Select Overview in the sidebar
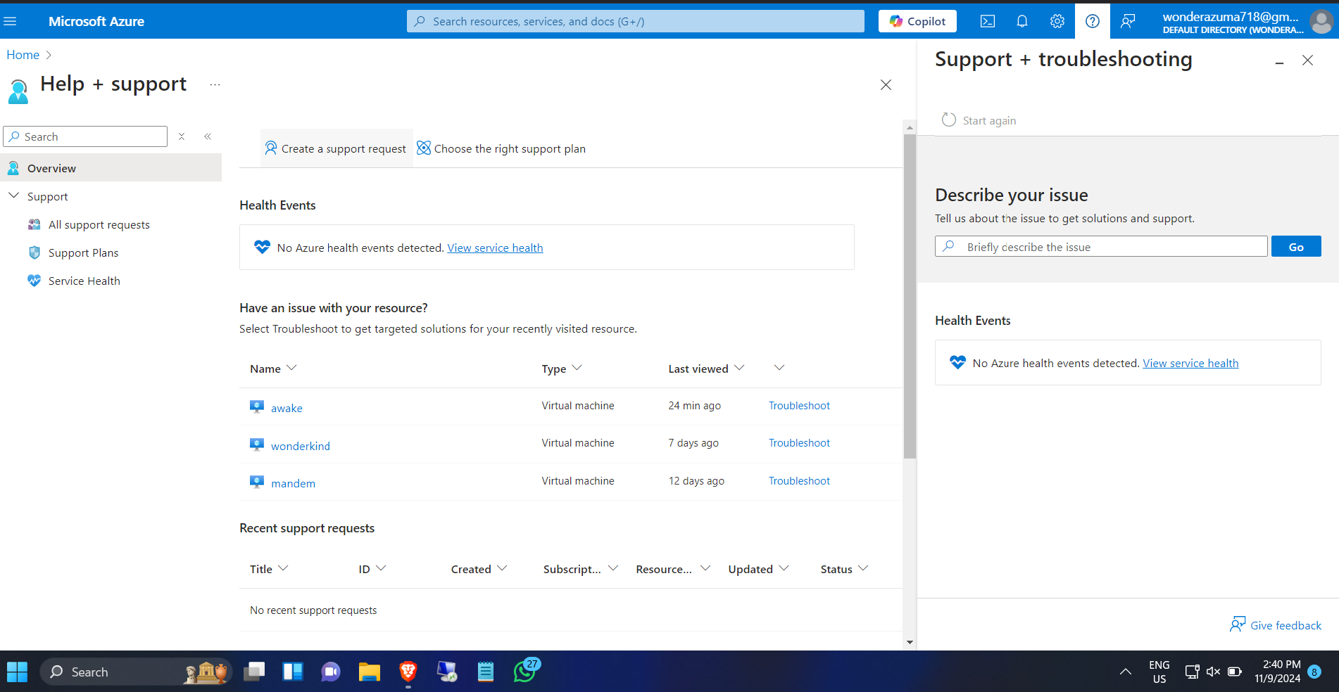 111,168
